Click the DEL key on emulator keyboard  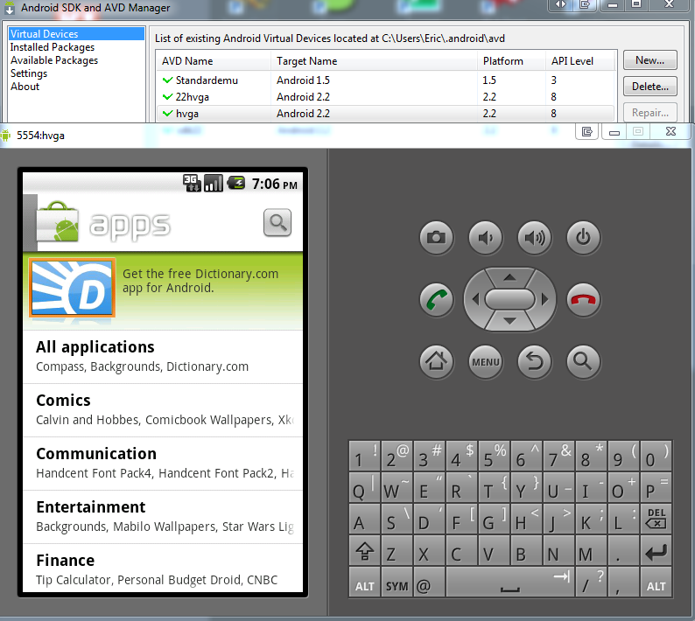(656, 519)
